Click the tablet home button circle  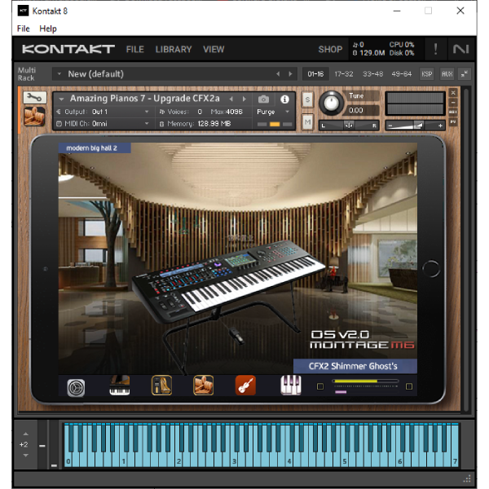click(x=431, y=268)
